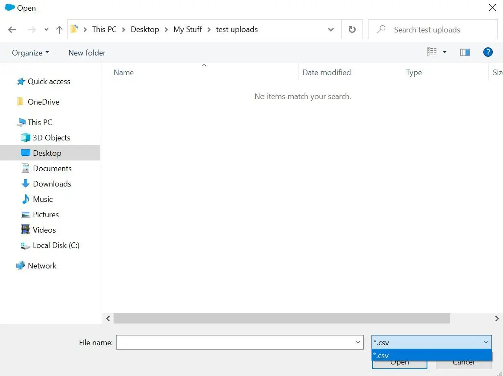This screenshot has width=503, height=376.
Task: Open Network in sidebar
Action: (42, 266)
